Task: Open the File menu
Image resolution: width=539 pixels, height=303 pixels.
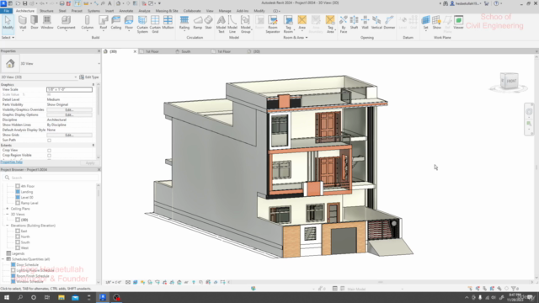Action: pos(6,11)
